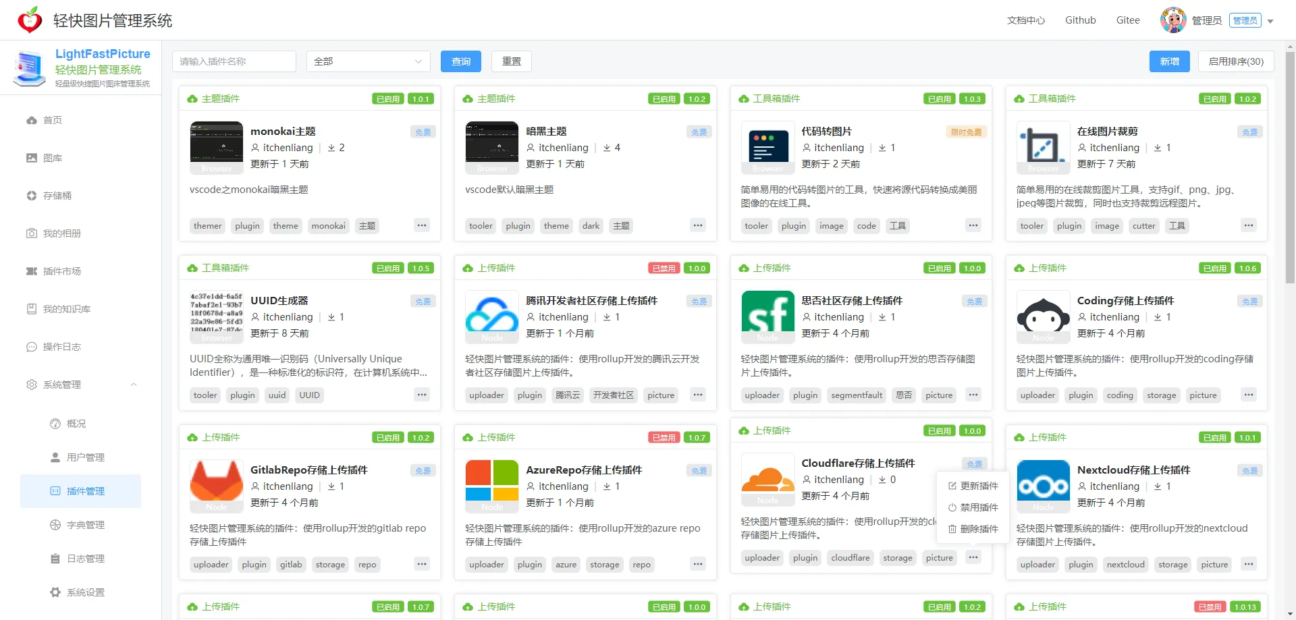Click the segmentfault tag
The image size is (1296, 620).
pos(857,395)
